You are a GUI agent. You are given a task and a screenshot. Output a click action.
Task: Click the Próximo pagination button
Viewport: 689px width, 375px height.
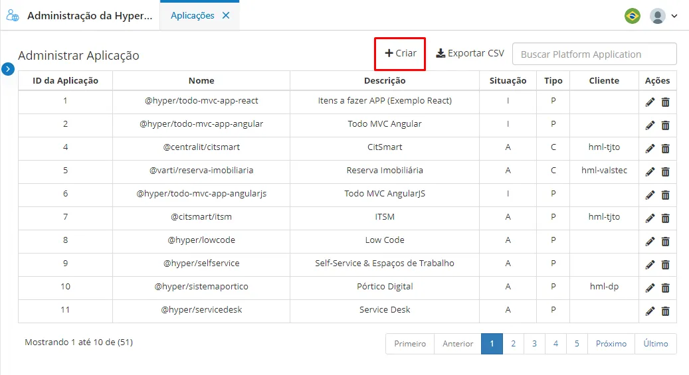point(611,344)
